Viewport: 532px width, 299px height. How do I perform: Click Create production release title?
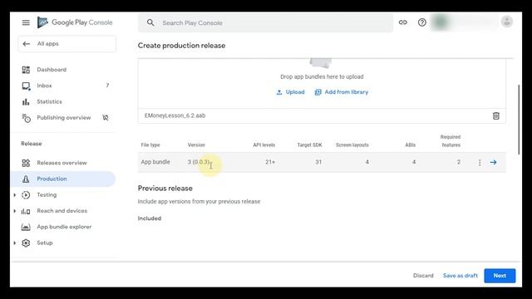coord(181,46)
